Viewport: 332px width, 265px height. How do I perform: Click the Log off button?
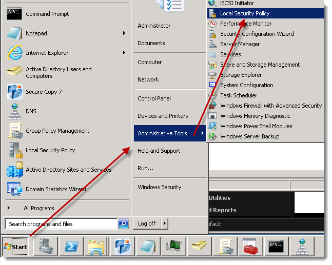tap(147, 223)
